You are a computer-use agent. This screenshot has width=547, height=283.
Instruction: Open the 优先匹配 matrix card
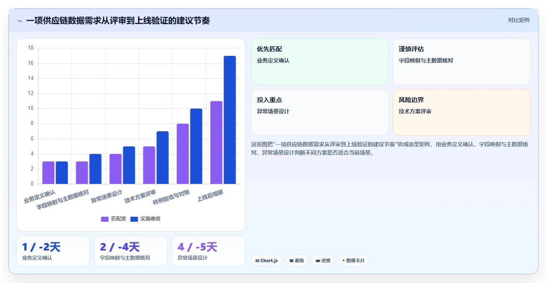[320, 62]
